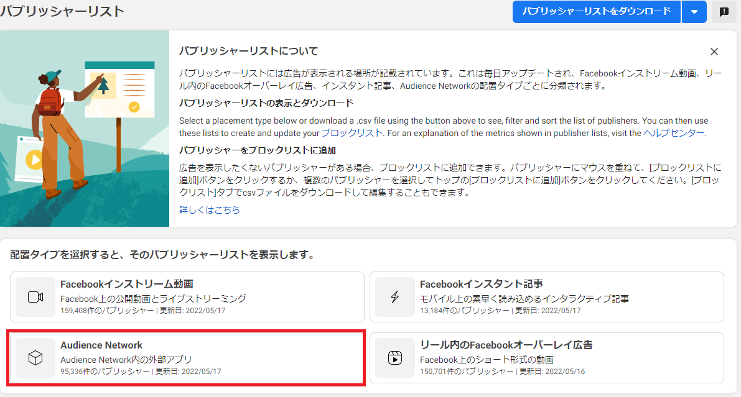Click the lightning bolt Instant Articles icon
The image size is (741, 397).
394,297
